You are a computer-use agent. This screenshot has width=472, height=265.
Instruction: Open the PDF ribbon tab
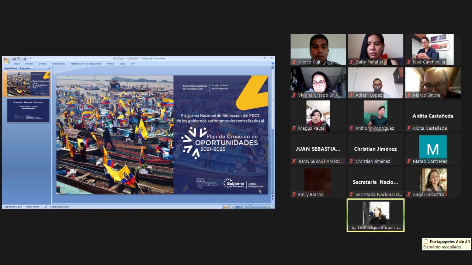(x=133, y=64)
